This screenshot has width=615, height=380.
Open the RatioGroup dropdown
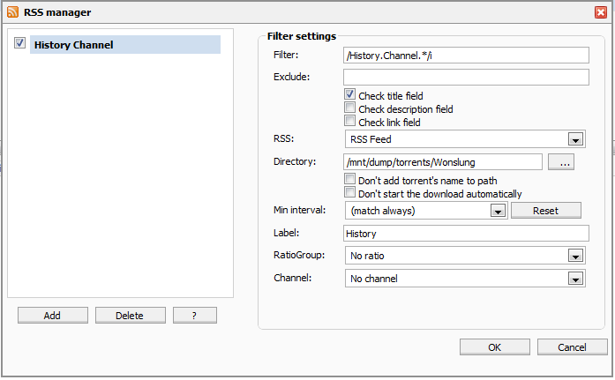(x=574, y=256)
